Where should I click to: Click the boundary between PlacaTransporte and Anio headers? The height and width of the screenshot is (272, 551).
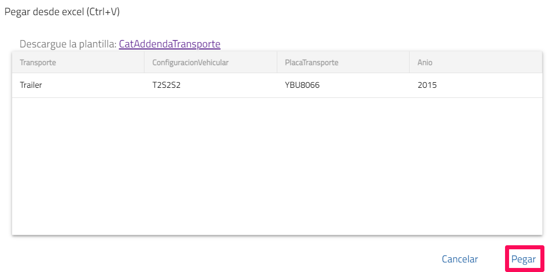pyautogui.click(x=410, y=63)
